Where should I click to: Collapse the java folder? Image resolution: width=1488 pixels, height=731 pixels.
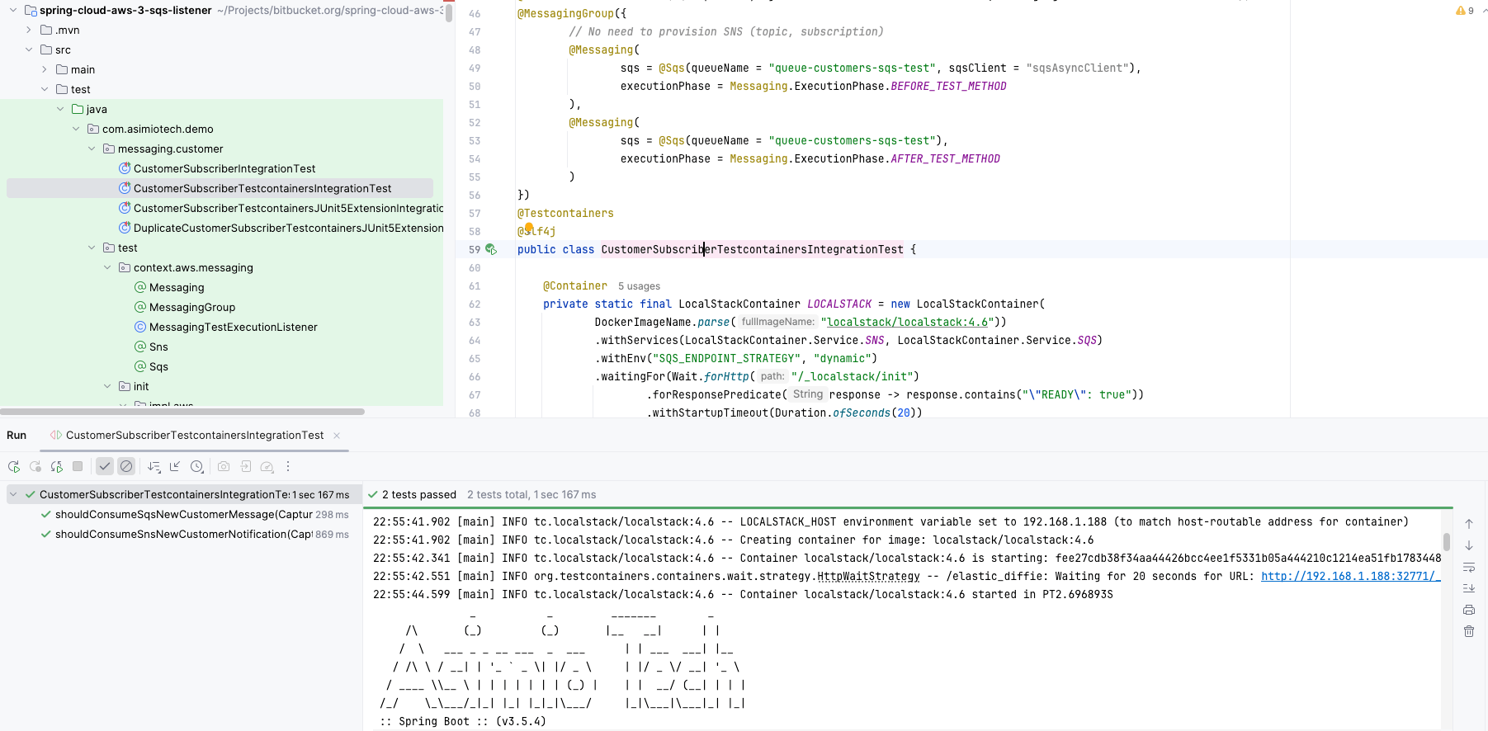[60, 110]
